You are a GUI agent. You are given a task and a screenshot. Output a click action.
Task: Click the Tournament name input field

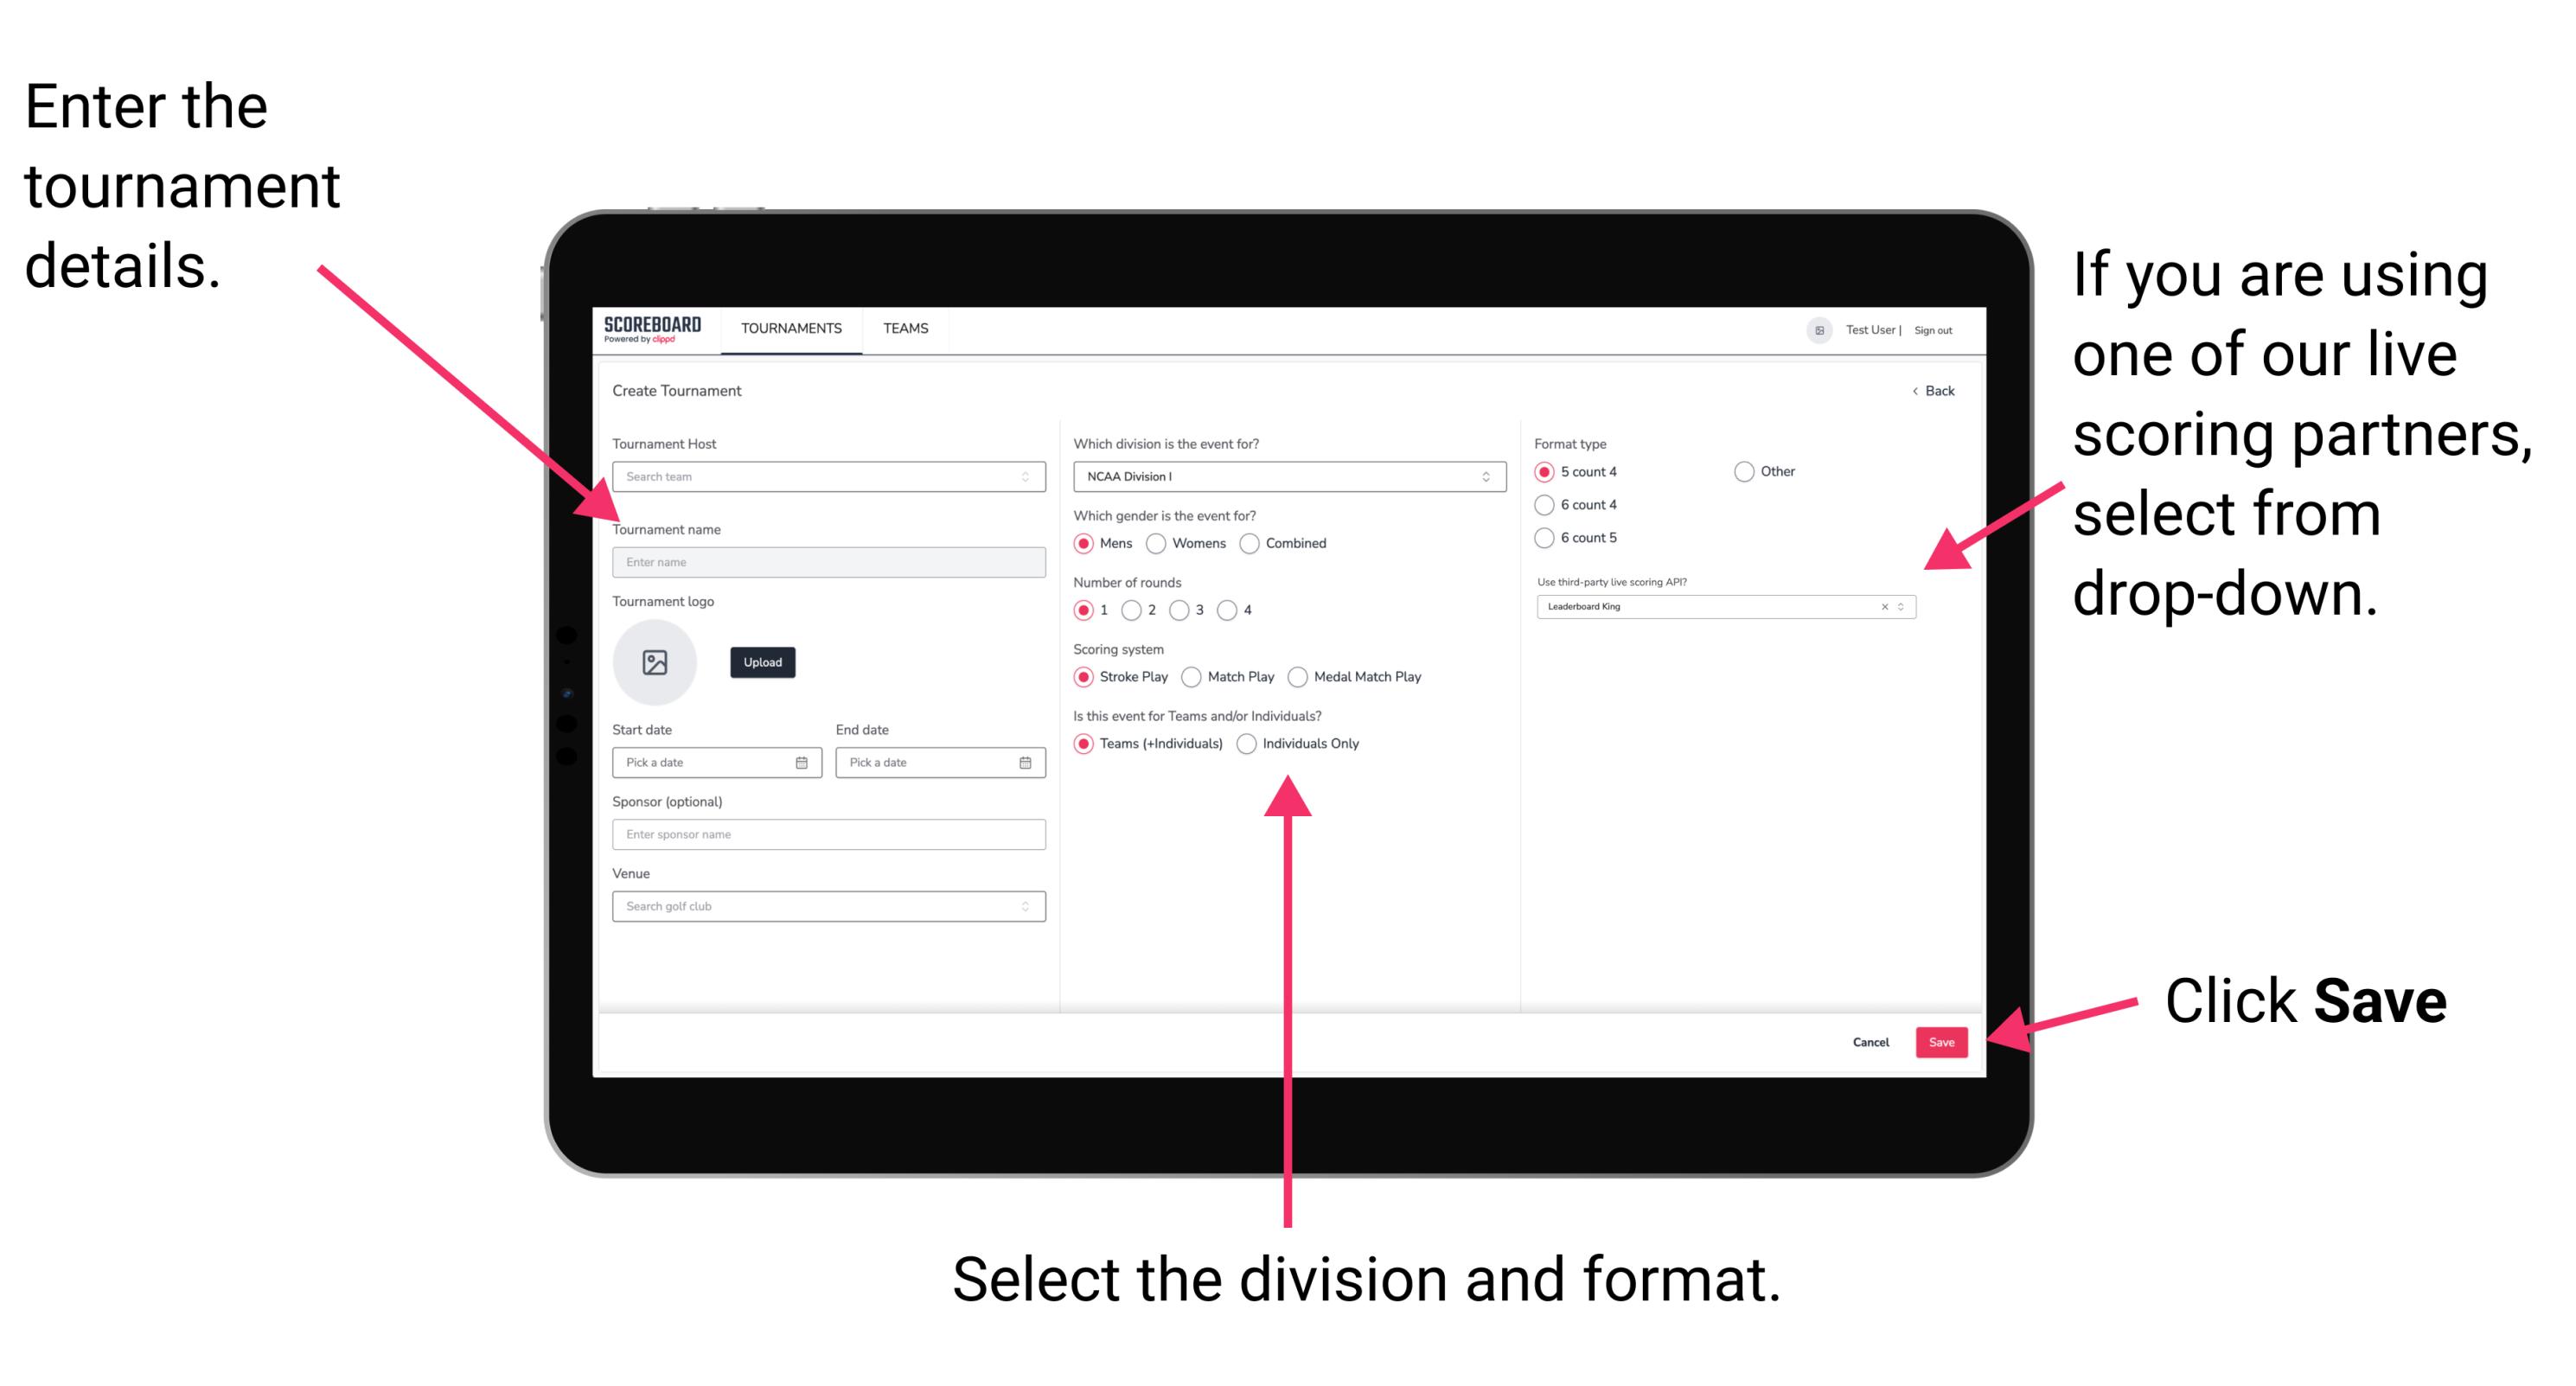tap(828, 563)
